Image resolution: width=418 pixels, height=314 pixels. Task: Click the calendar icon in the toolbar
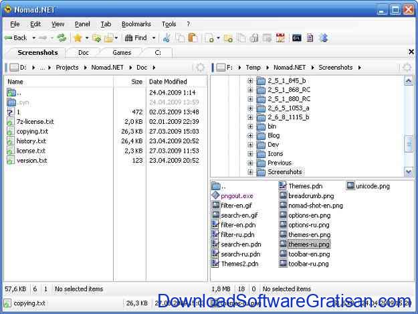click(280, 38)
